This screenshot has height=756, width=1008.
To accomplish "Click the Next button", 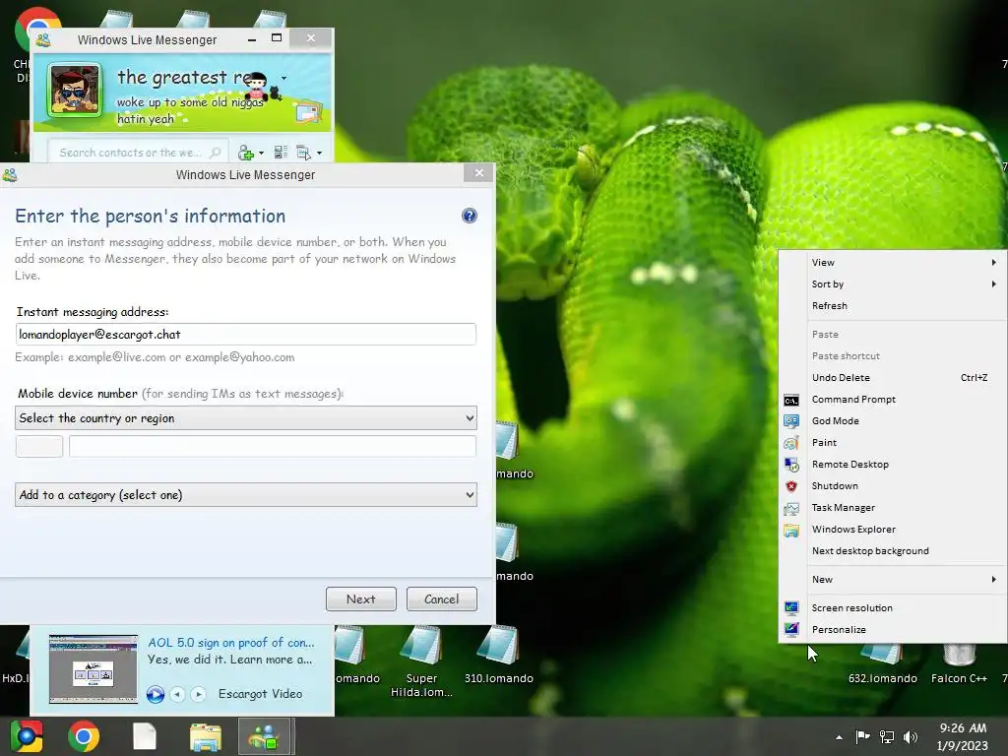I will tap(360, 599).
